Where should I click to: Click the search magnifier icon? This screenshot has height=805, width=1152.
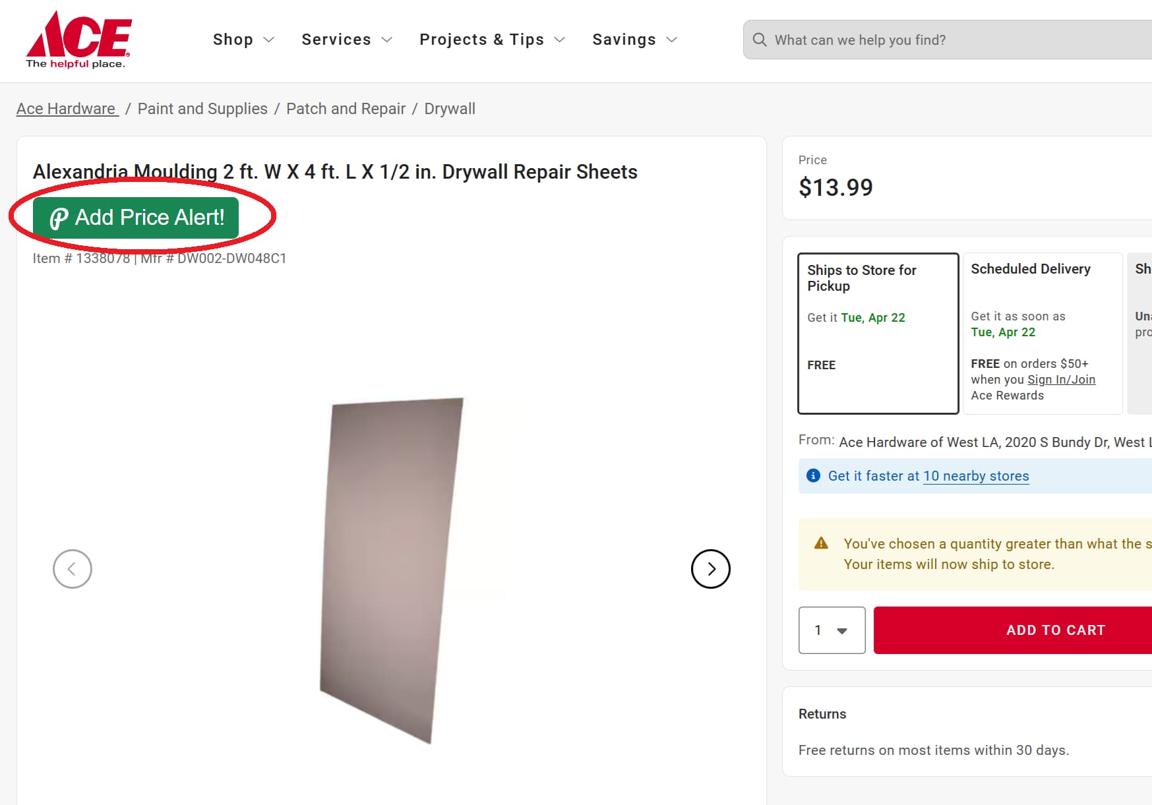[759, 40]
